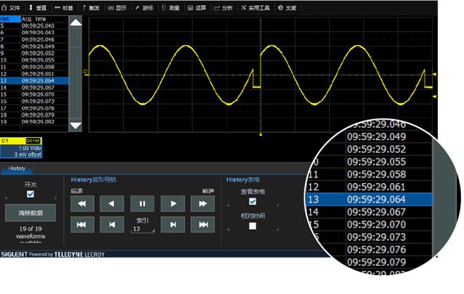Image resolution: width=464 pixels, height=294 pixels.
Task: Uncheck the 查看表格 view table checkbox
Action: pos(252,201)
